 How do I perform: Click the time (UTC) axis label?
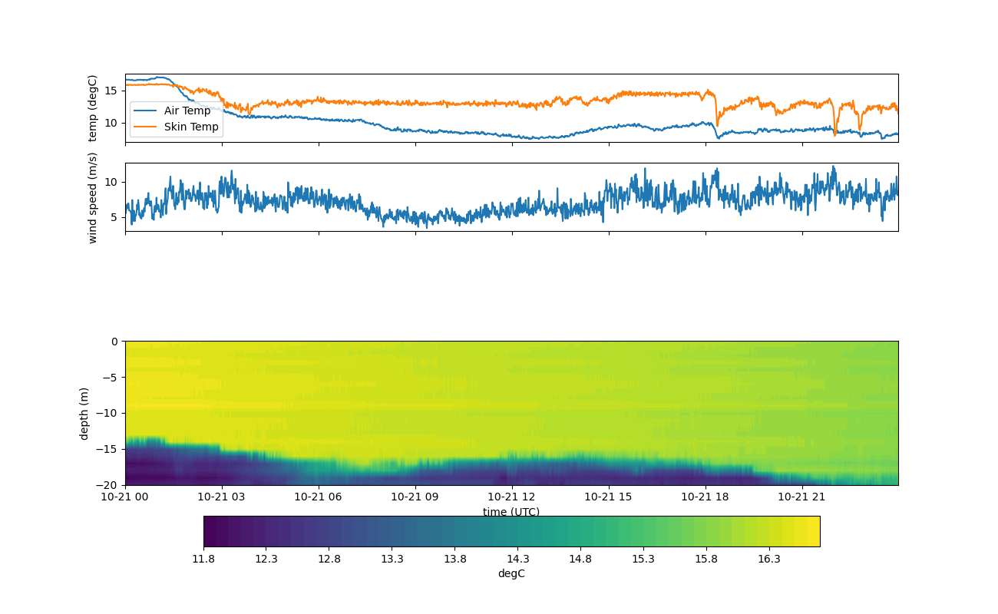coord(511,512)
